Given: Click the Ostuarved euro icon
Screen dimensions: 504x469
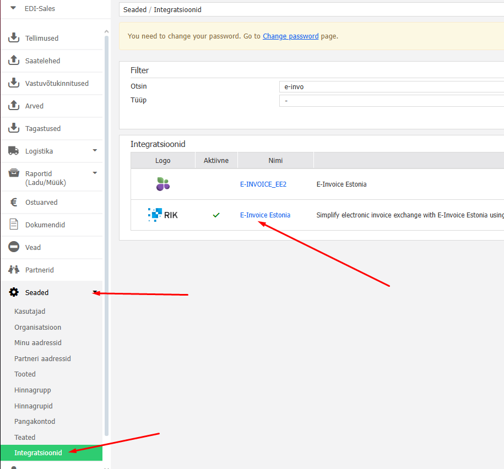Looking at the screenshot, I should click(x=14, y=202).
